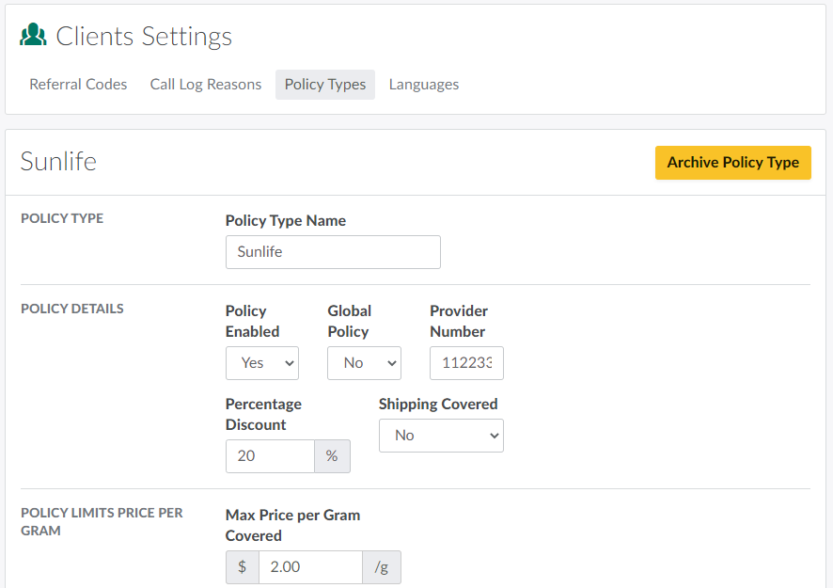The height and width of the screenshot is (588, 833).
Task: Select the Policy Types tab
Action: tap(325, 85)
